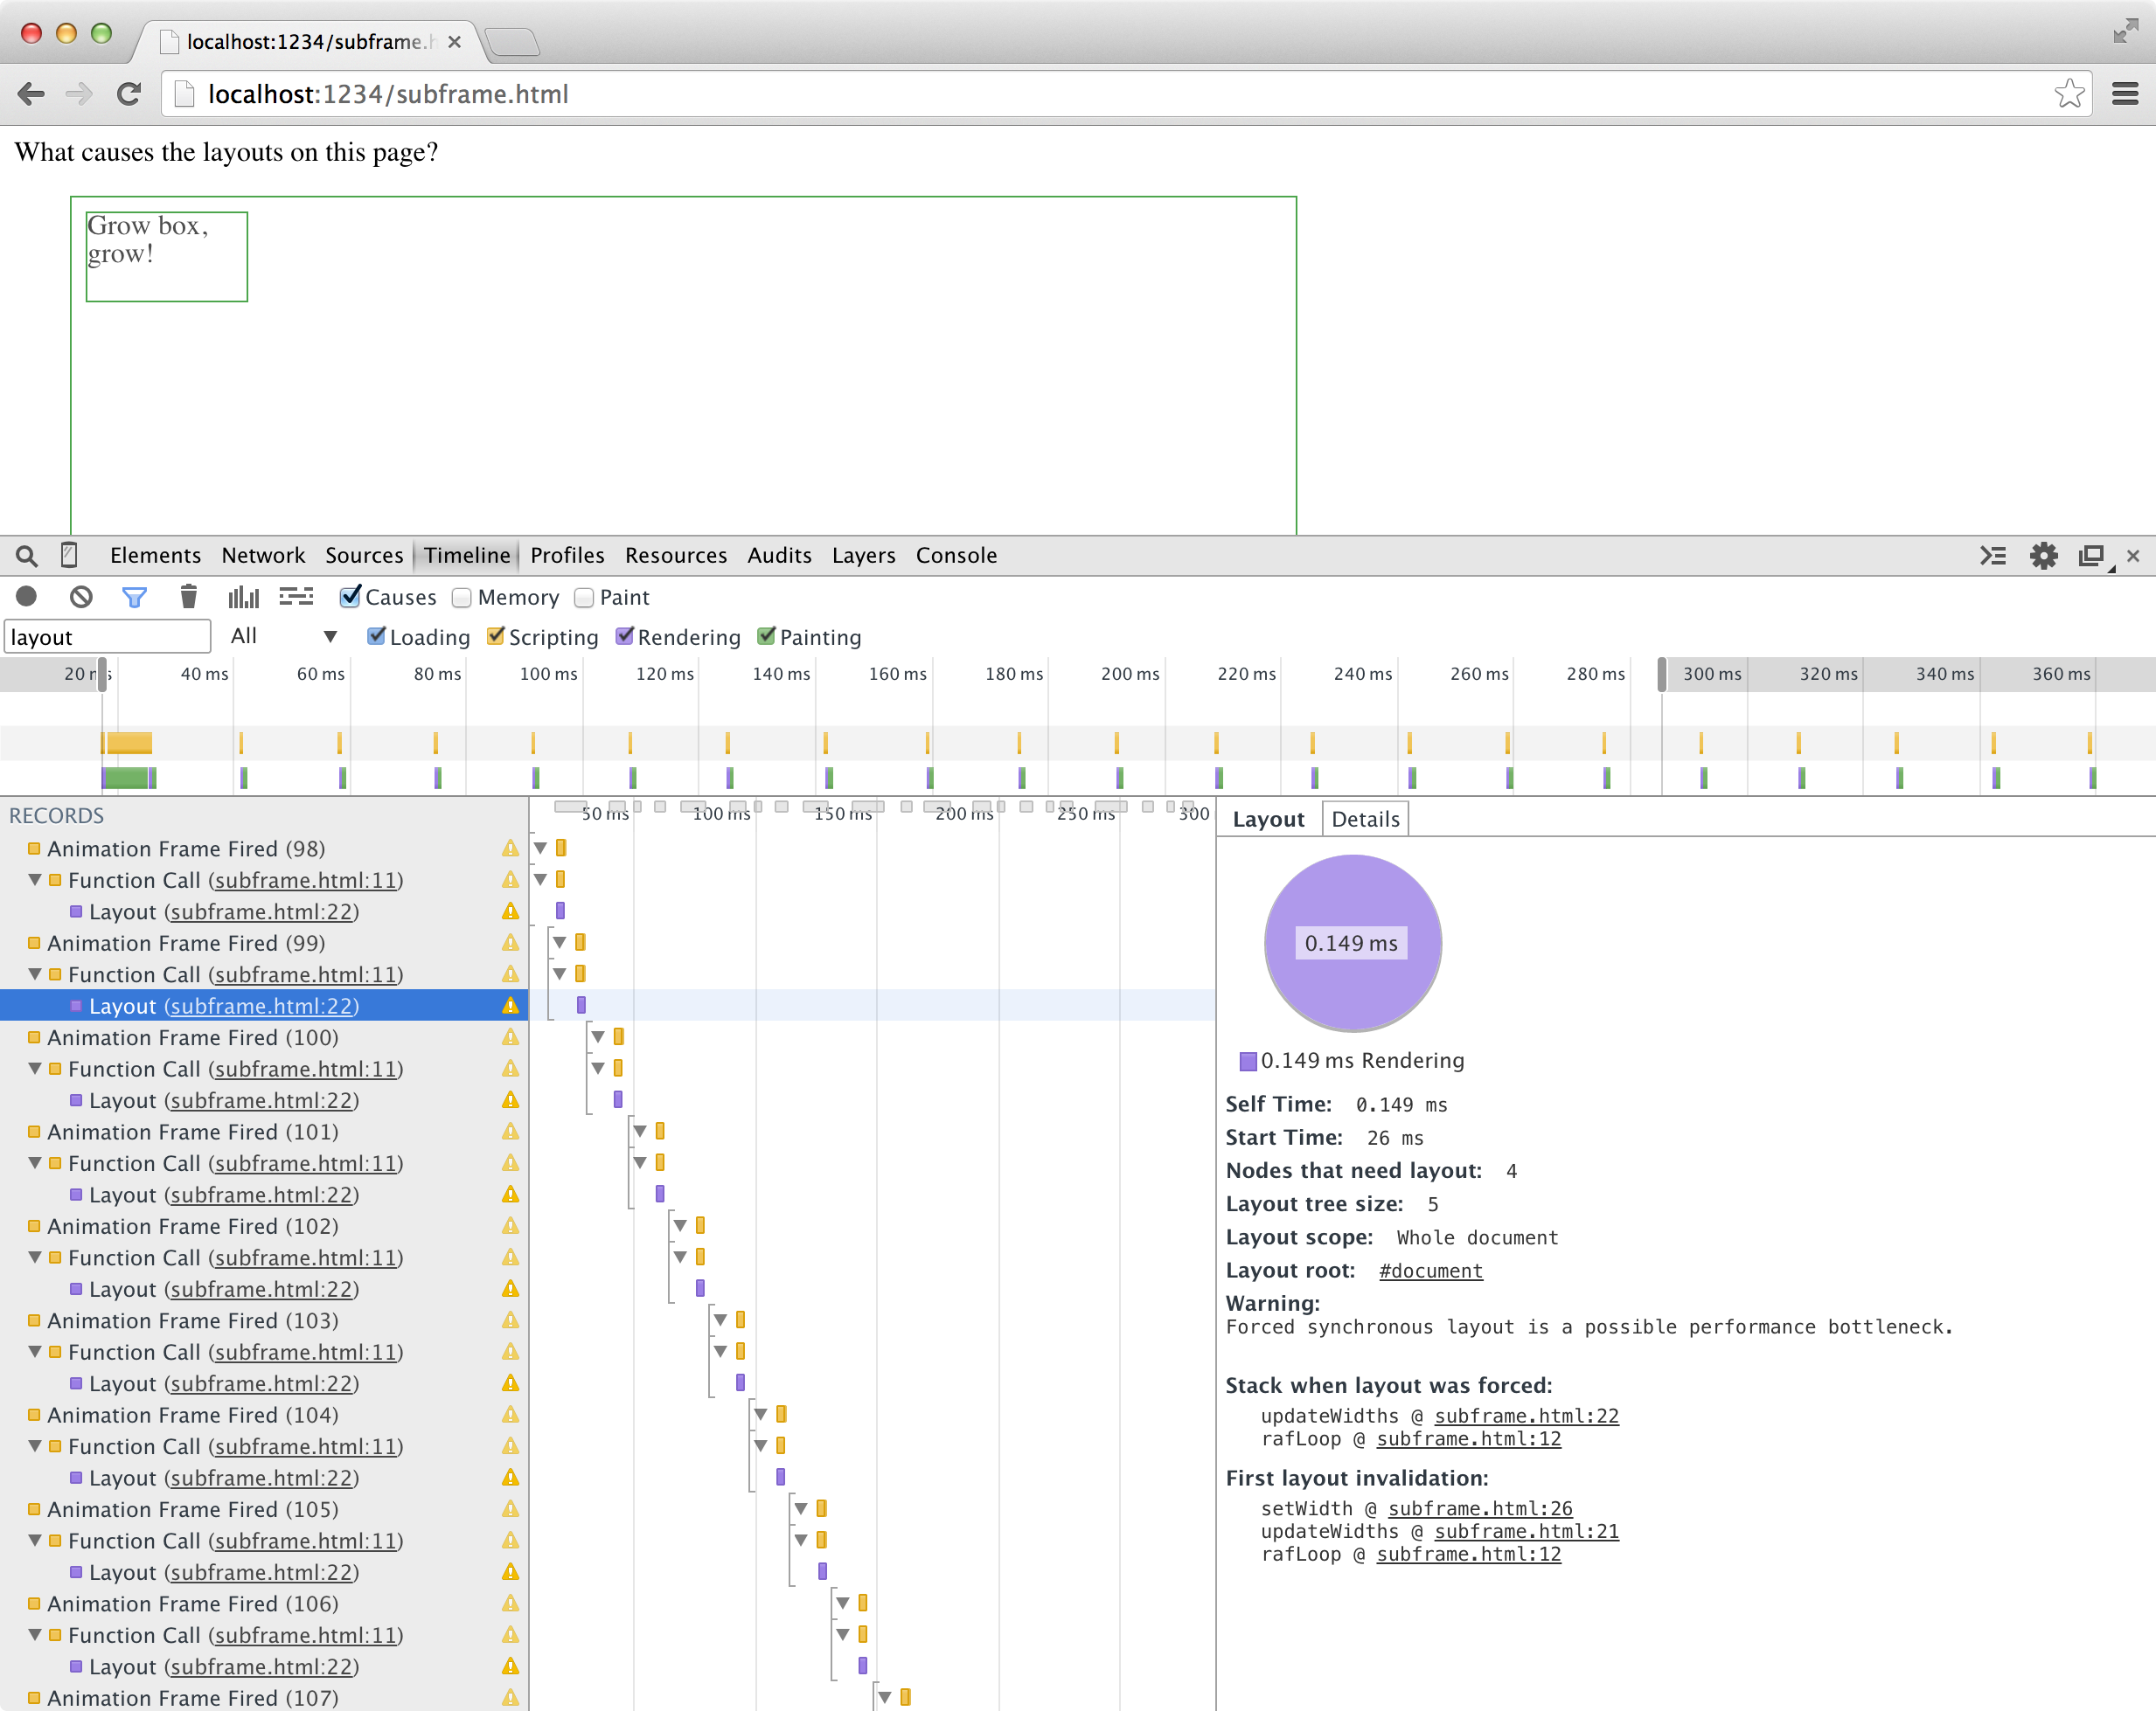The image size is (2156, 1711).
Task: Disable the Scripting filter checkbox
Action: [496, 637]
